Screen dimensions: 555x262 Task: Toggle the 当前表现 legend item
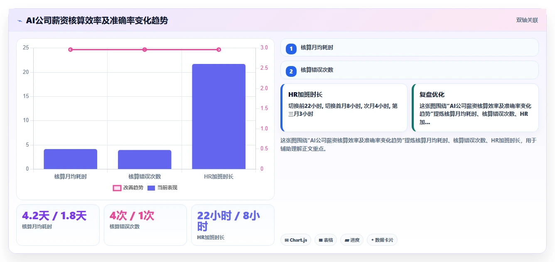coord(162,188)
